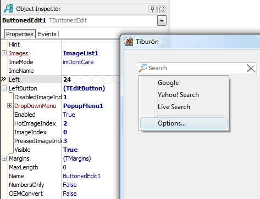Viewport: 260px width, 199px height.
Task: Select the Enabled property under LeftButton
Action: pyautogui.click(x=25, y=115)
